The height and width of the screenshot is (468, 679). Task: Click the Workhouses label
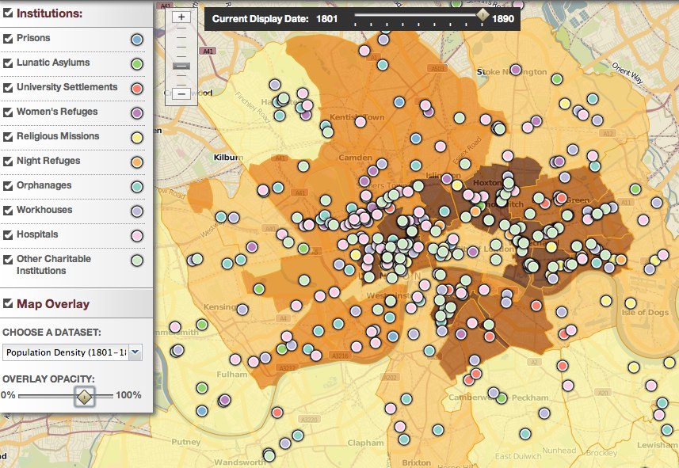[44, 210]
